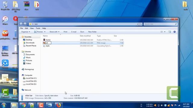Select Recycle Bin desktop icon
Image resolution: width=193 pixels, height=108 pixels.
[x=5, y=6]
